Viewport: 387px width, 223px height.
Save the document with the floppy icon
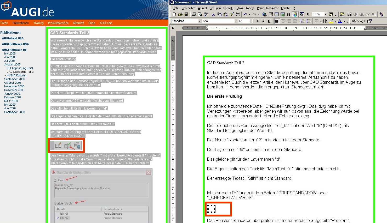click(186, 14)
